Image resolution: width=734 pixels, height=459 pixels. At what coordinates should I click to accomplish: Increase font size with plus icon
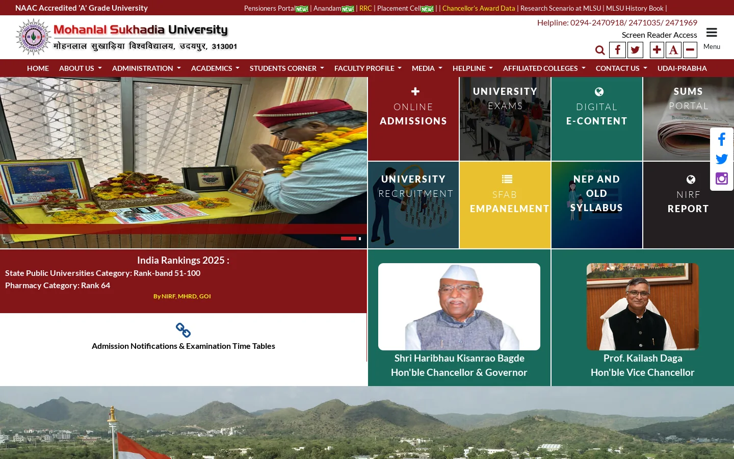click(657, 50)
